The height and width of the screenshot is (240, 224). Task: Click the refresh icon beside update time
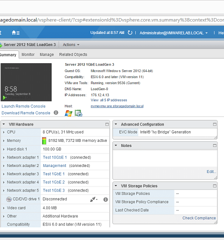[x=130, y=33]
